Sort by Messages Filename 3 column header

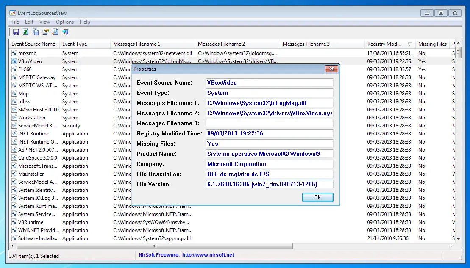click(x=322, y=44)
